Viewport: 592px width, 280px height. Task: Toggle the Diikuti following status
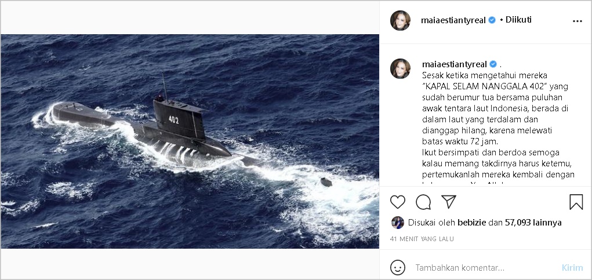click(x=518, y=20)
